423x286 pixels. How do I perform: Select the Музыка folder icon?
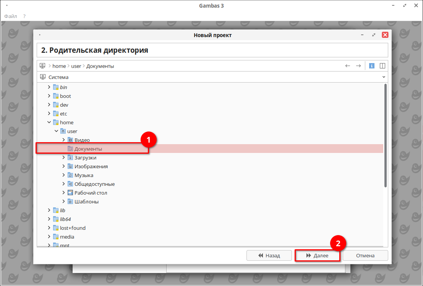70,175
